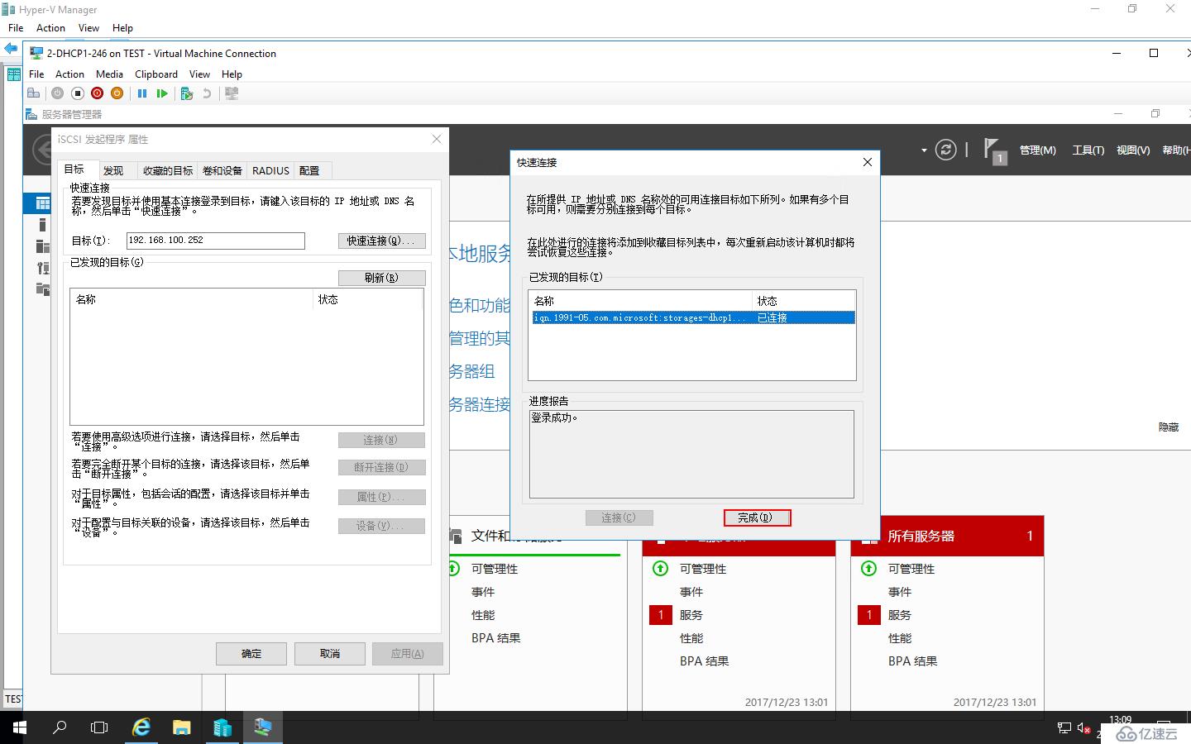
Task: Click the red Shut Down icon
Action: [98, 93]
